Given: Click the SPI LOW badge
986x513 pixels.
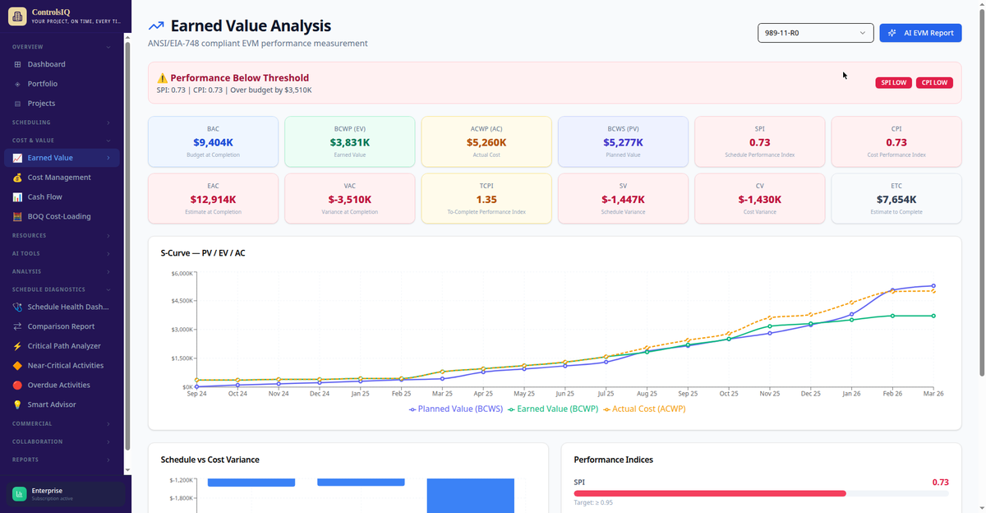Looking at the screenshot, I should pos(894,83).
